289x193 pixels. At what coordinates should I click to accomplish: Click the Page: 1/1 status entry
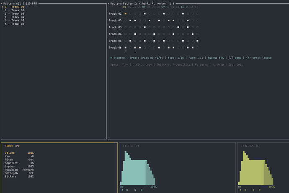(196, 58)
